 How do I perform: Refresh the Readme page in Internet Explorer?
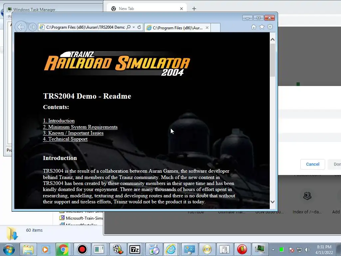coord(139,27)
